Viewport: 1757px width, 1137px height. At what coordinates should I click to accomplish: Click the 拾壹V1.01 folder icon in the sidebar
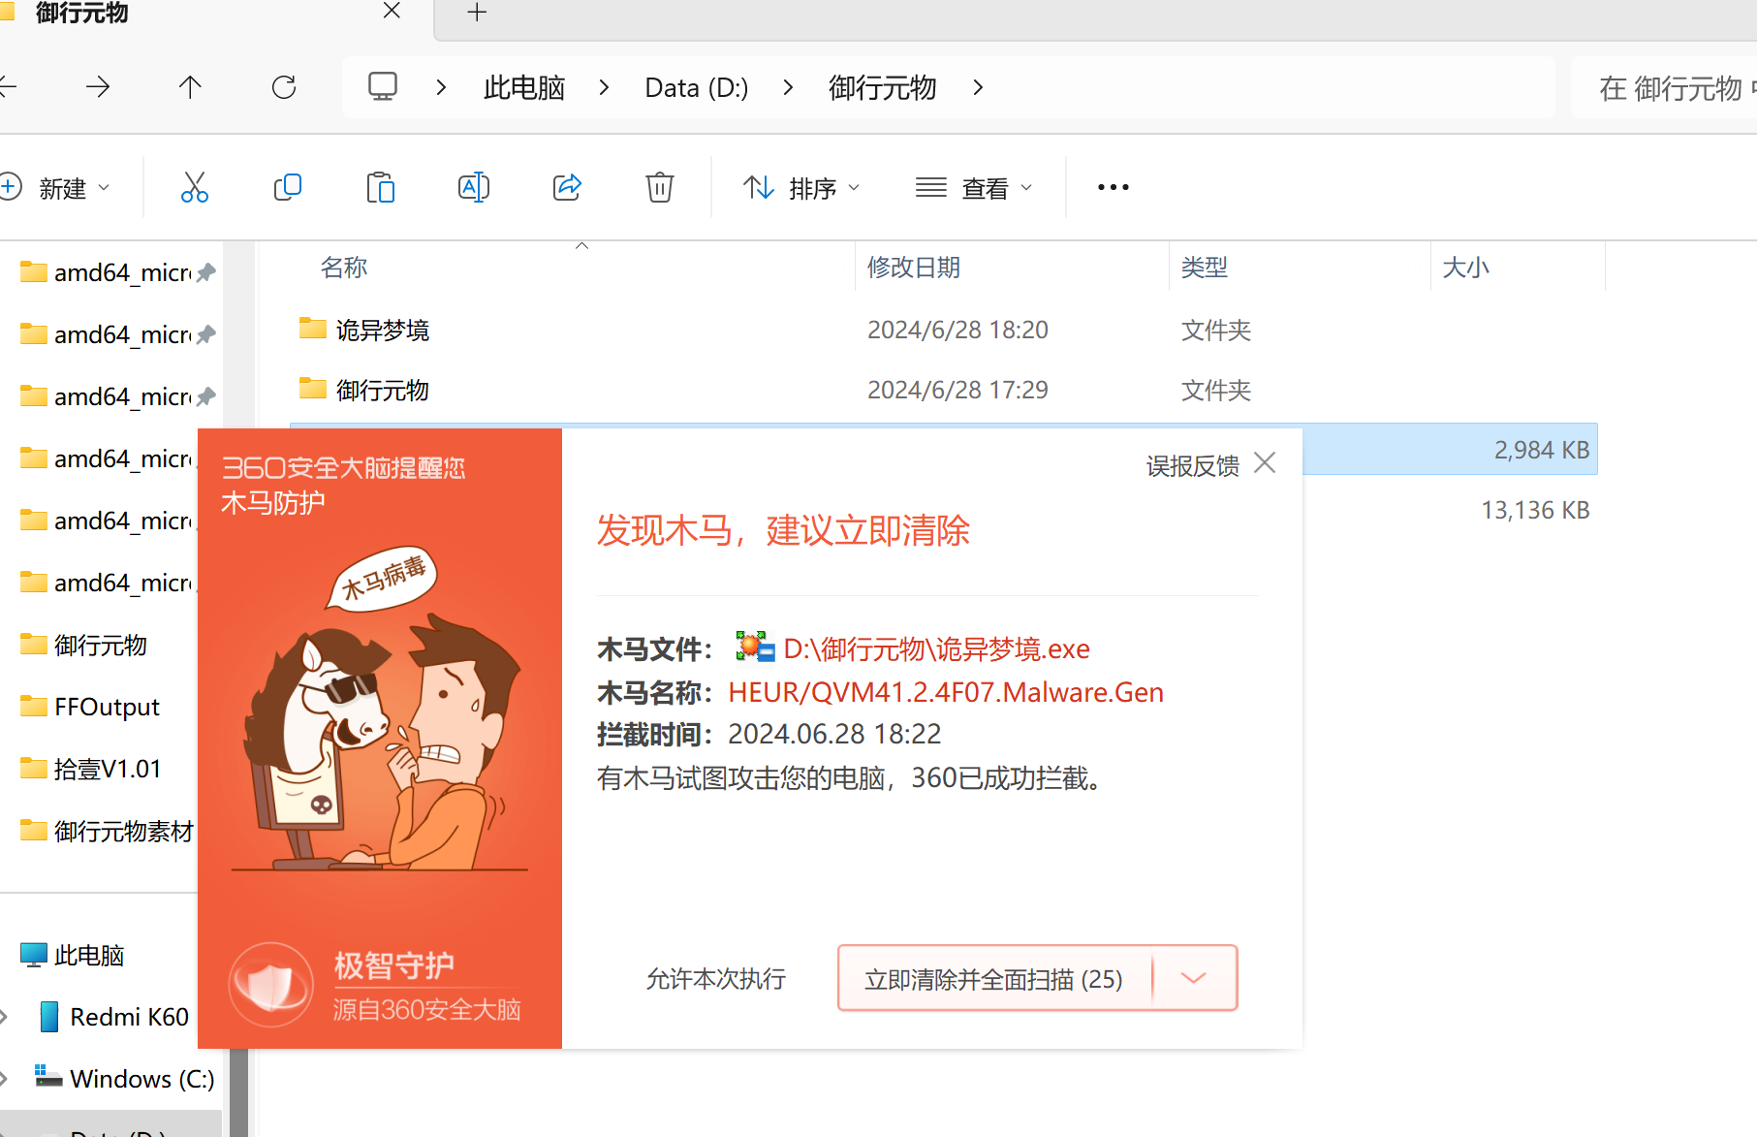(34, 768)
